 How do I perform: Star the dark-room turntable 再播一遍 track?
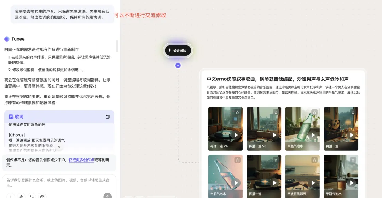pos(276,160)
